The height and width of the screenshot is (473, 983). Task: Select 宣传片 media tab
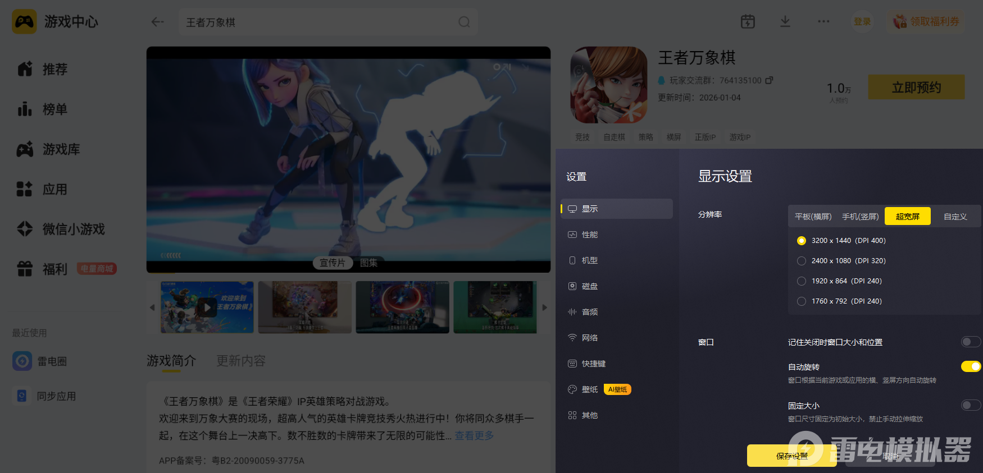tap(333, 263)
